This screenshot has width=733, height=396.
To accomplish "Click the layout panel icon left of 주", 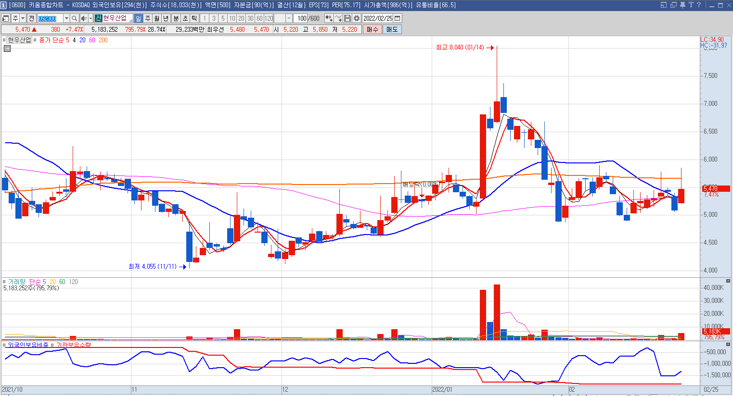I will [6, 18].
